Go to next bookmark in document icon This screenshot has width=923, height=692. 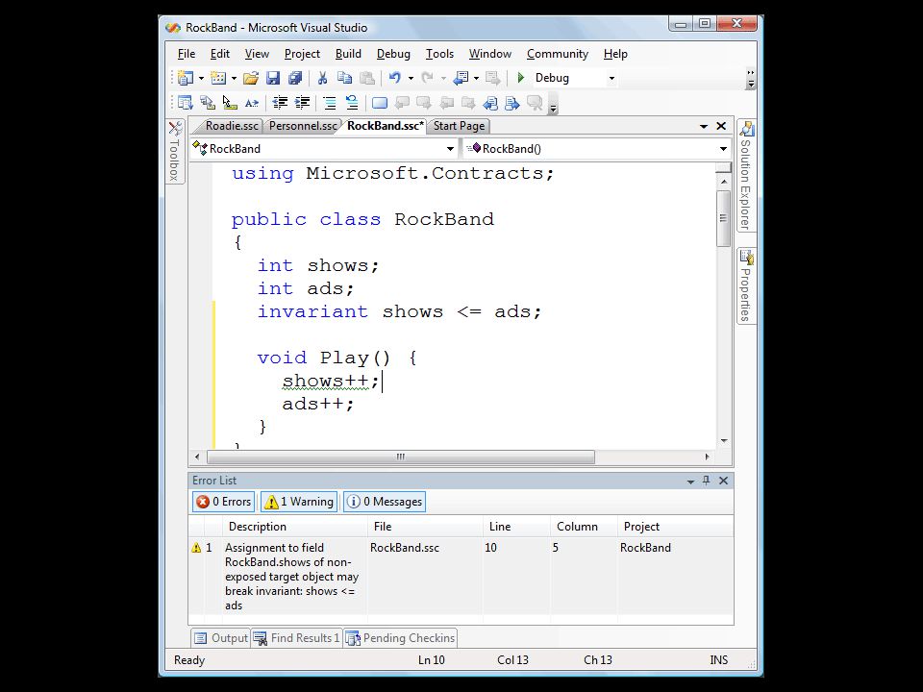(512, 104)
